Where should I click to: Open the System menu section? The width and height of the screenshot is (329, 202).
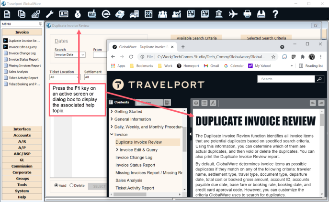pos(22,191)
